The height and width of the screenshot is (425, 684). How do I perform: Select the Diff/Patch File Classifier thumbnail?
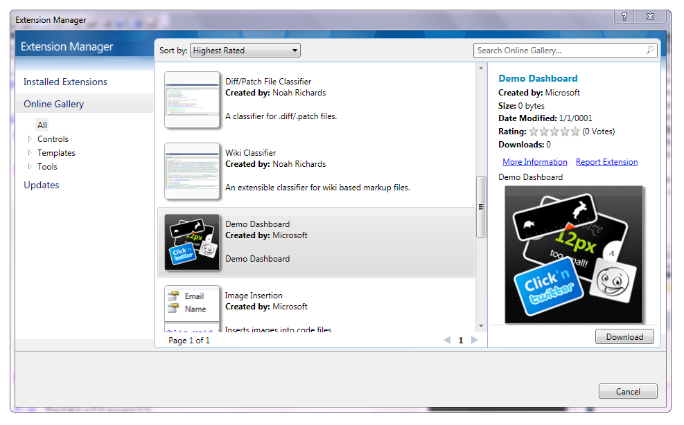[192, 100]
